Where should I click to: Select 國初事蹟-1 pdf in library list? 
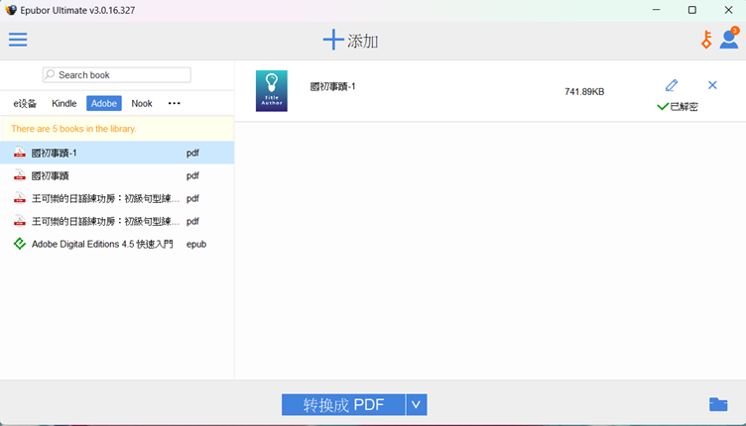117,153
